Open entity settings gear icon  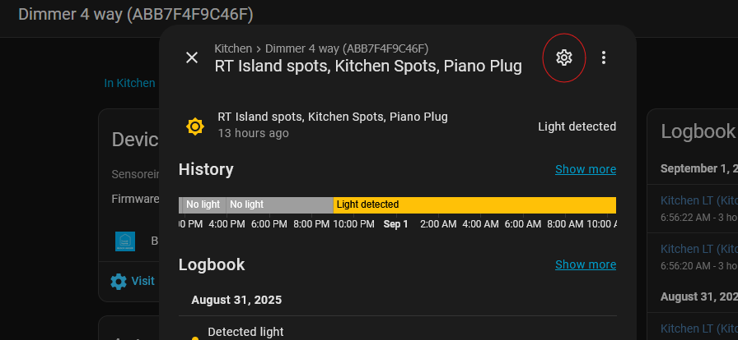point(564,57)
